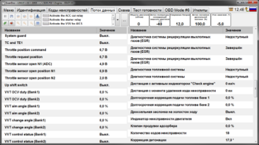259x145 pixels.
Task: Click the blue rocket-shaped toolbar icon
Action: point(37,15)
